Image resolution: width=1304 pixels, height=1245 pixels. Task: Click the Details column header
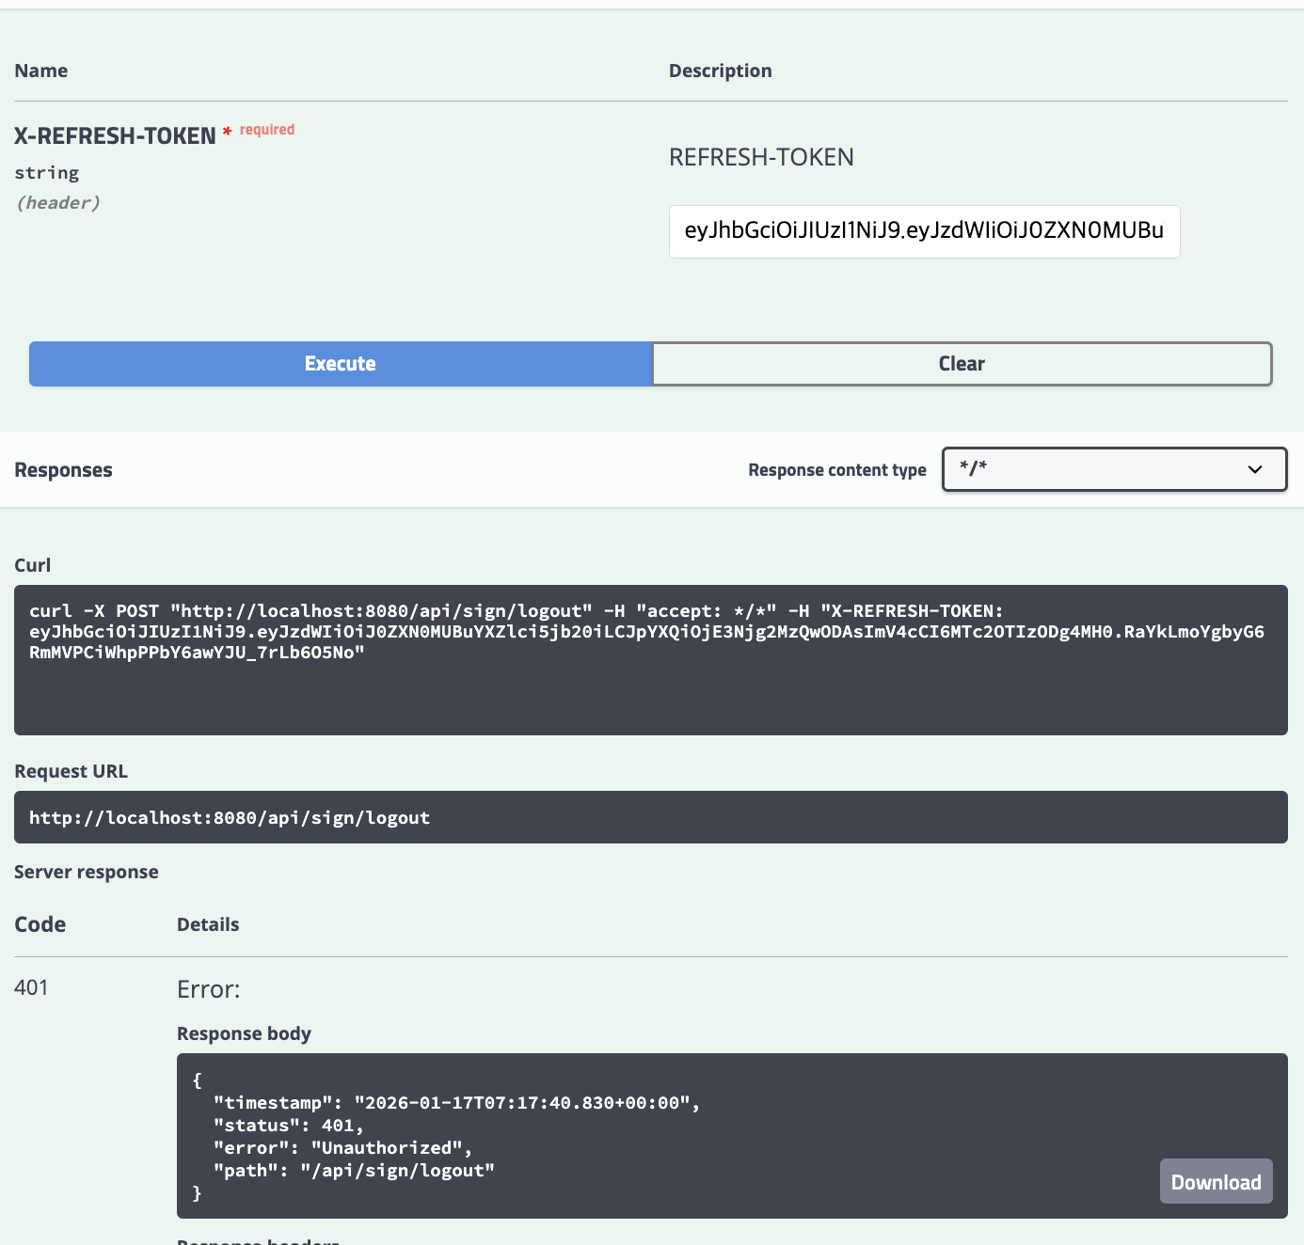208,924
